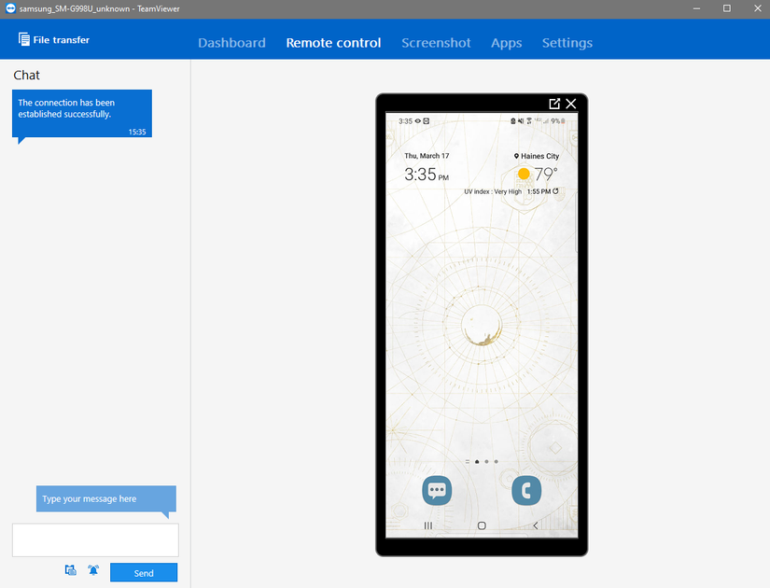The image size is (770, 588).
Task: Tap the recent apps navigation button
Action: tap(428, 525)
